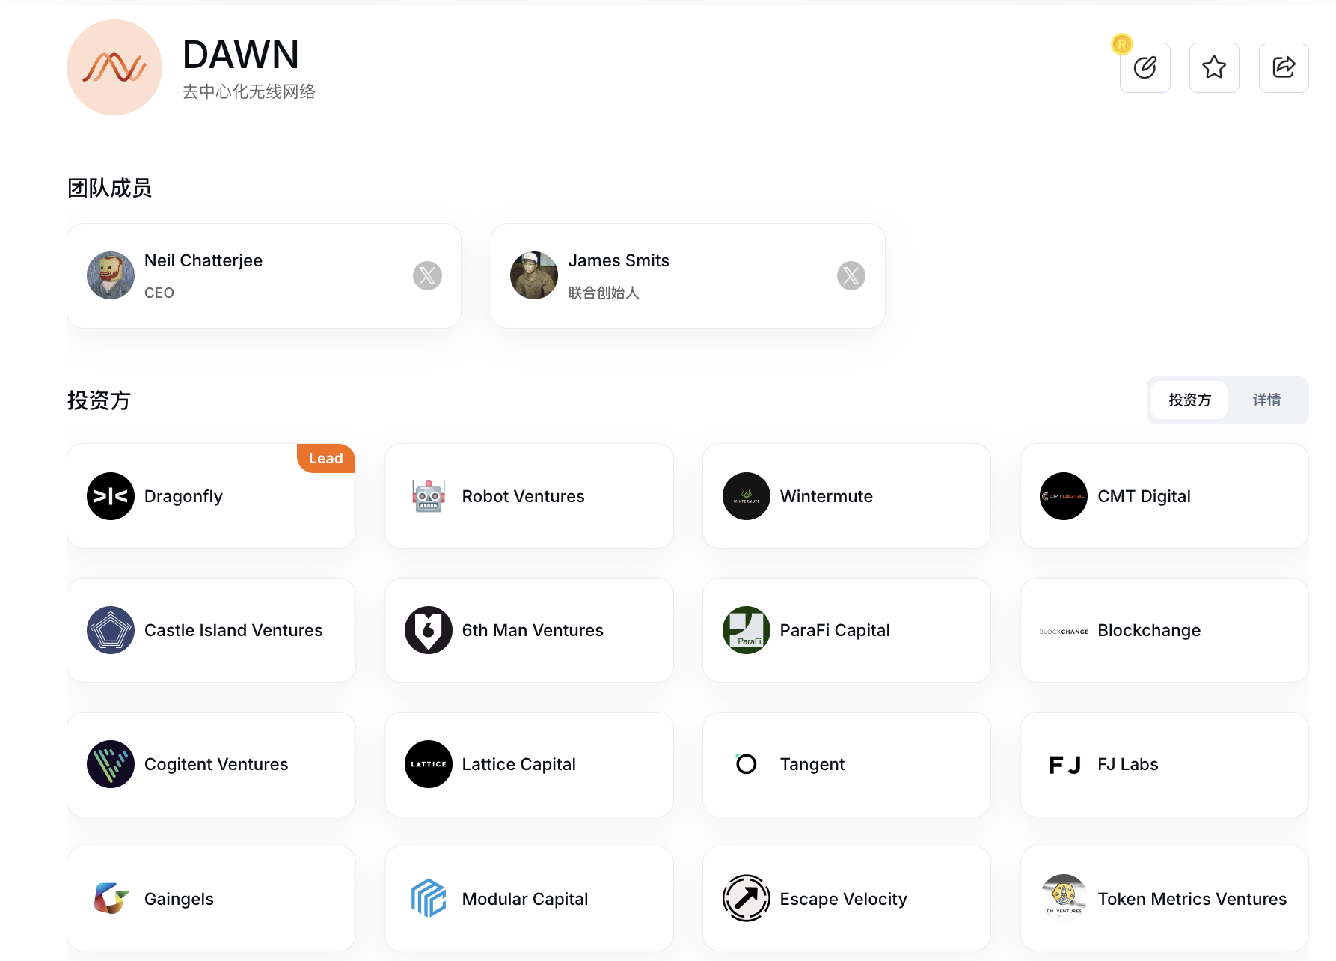Click the Token Metrics Ventures logo
This screenshot has width=1336, height=961.
coord(1064,897)
